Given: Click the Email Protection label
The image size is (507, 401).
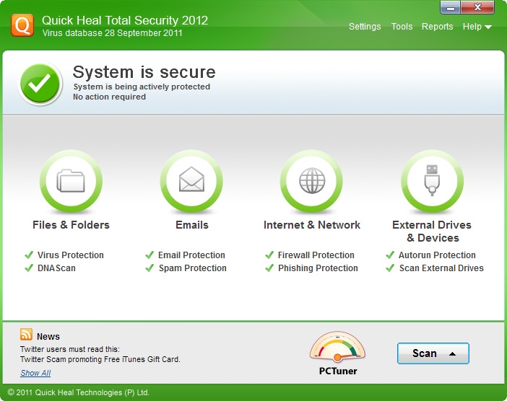Looking at the screenshot, I should pos(191,255).
